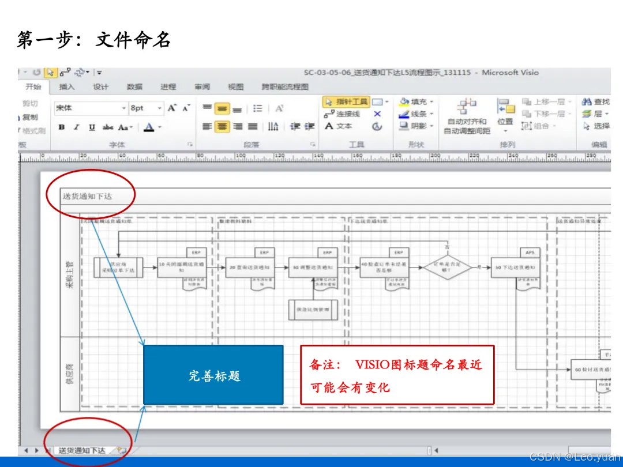Toggle the Pointer Tool (指针工具) button
This screenshot has width=623, height=467.
(x=346, y=102)
